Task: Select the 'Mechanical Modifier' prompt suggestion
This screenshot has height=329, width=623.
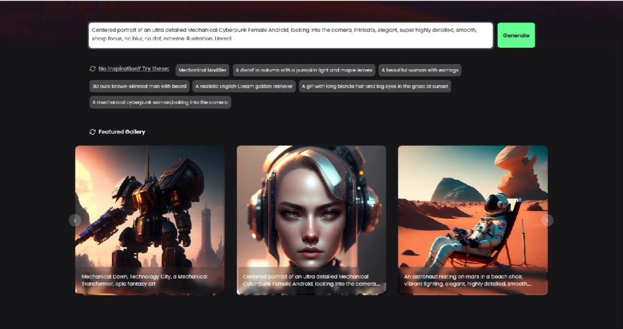Action: pyautogui.click(x=202, y=70)
